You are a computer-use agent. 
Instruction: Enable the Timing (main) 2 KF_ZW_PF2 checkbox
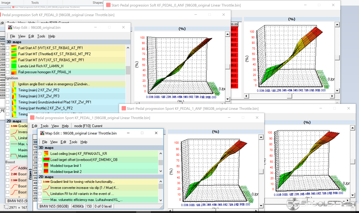8,90
